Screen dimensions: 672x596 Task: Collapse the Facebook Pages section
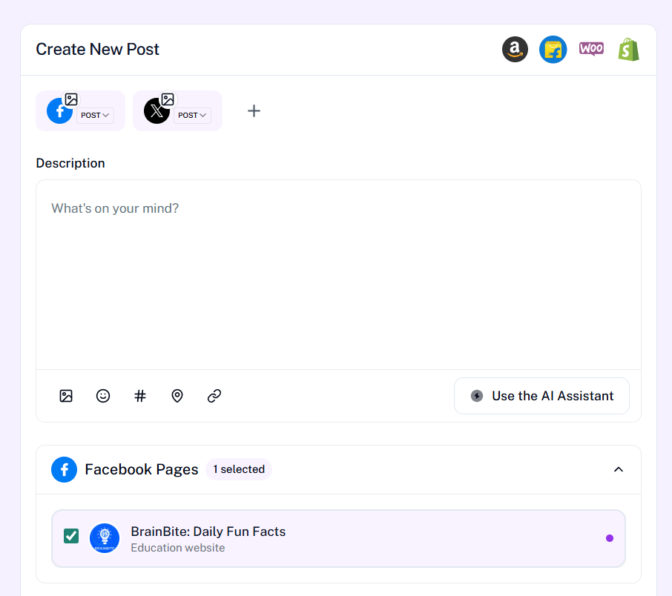(x=619, y=469)
